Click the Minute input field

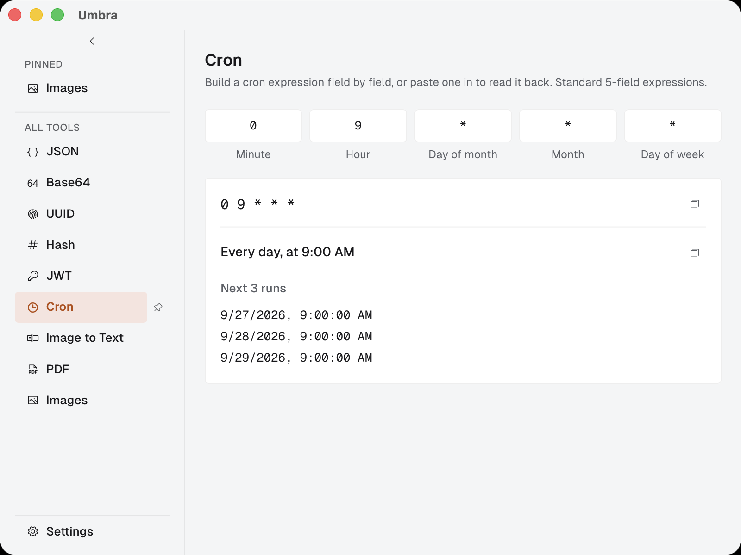tap(253, 126)
